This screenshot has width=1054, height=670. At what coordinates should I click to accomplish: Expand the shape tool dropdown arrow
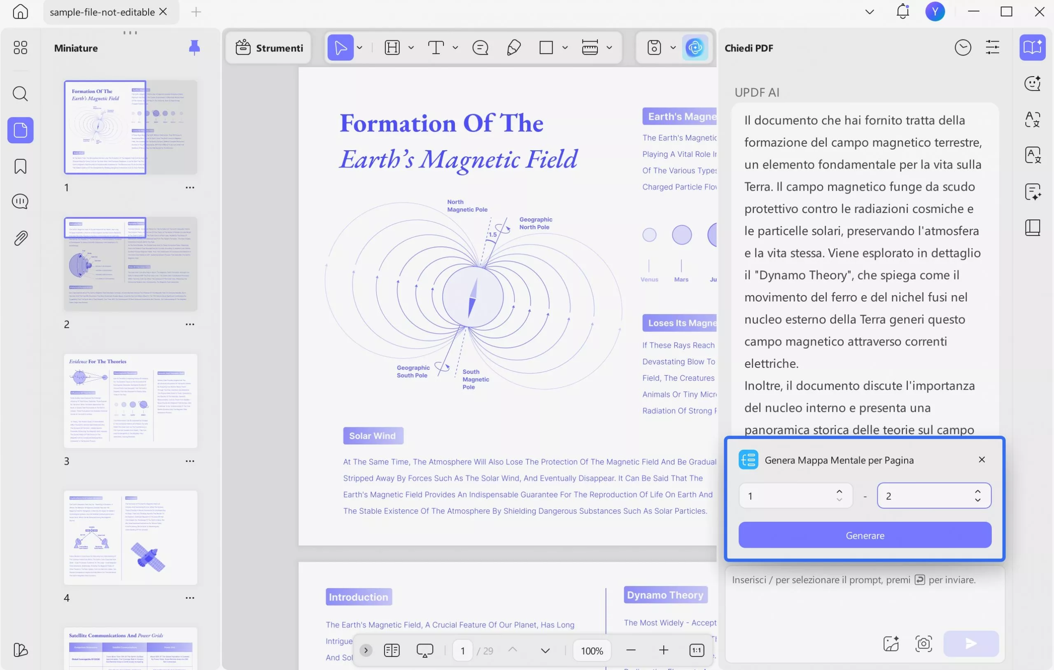click(565, 47)
